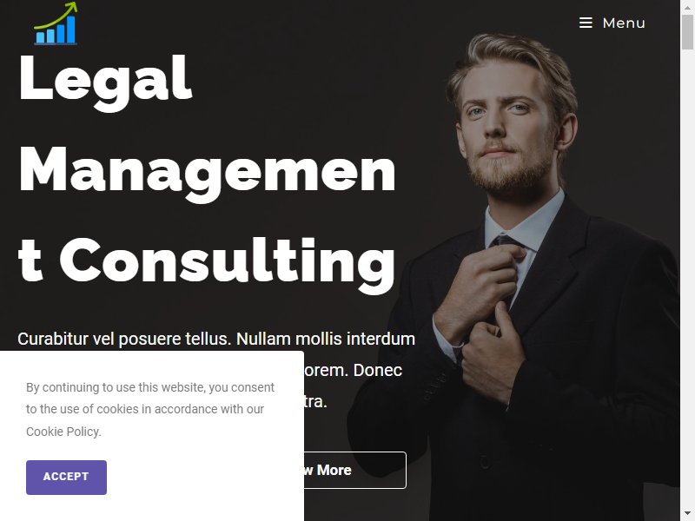This screenshot has height=521, width=695.
Task: Click the empty scrollbar track below the thumb
Action: (x=687, y=279)
